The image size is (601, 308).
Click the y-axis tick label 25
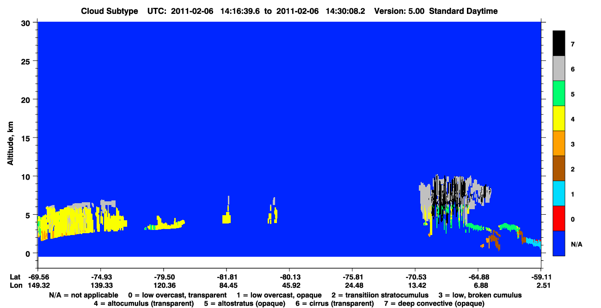[27, 61]
